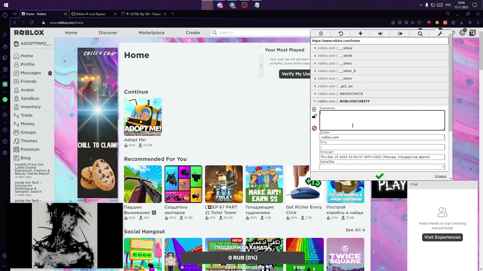Image resolution: width=483 pixels, height=271 pixels.
Task: Open the Toilet Tower Defense game thumbnail
Action: [224, 184]
